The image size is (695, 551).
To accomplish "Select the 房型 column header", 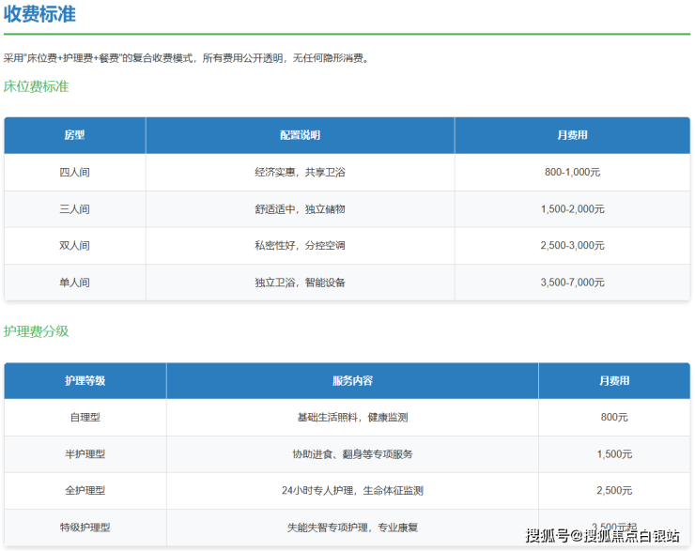I will click(x=74, y=135).
